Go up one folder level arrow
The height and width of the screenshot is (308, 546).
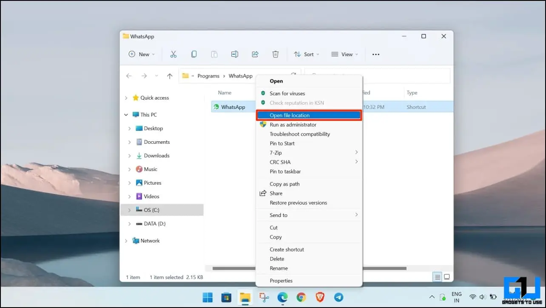tap(170, 76)
